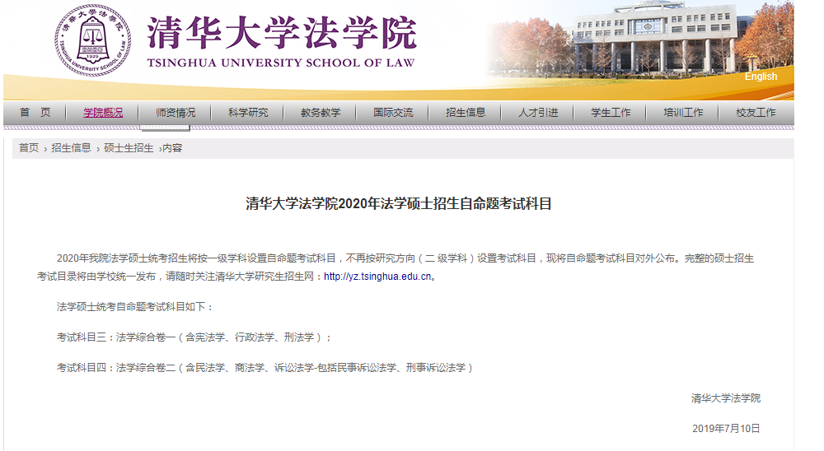824x451 pixels.
Task: Click the Tsinghua Law School circular emblem
Action: point(91,40)
